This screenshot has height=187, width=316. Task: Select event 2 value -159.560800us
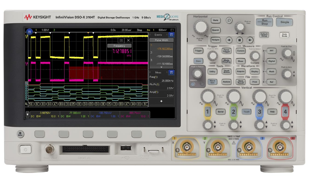pyautogui.click(x=165, y=56)
